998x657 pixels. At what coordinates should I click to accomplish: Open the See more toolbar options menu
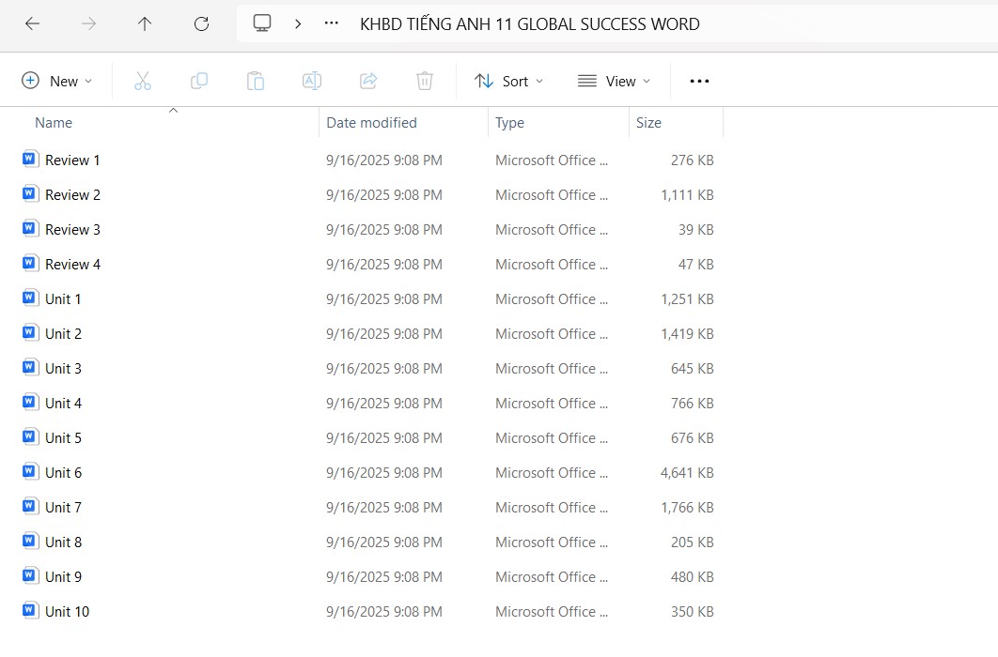click(699, 82)
